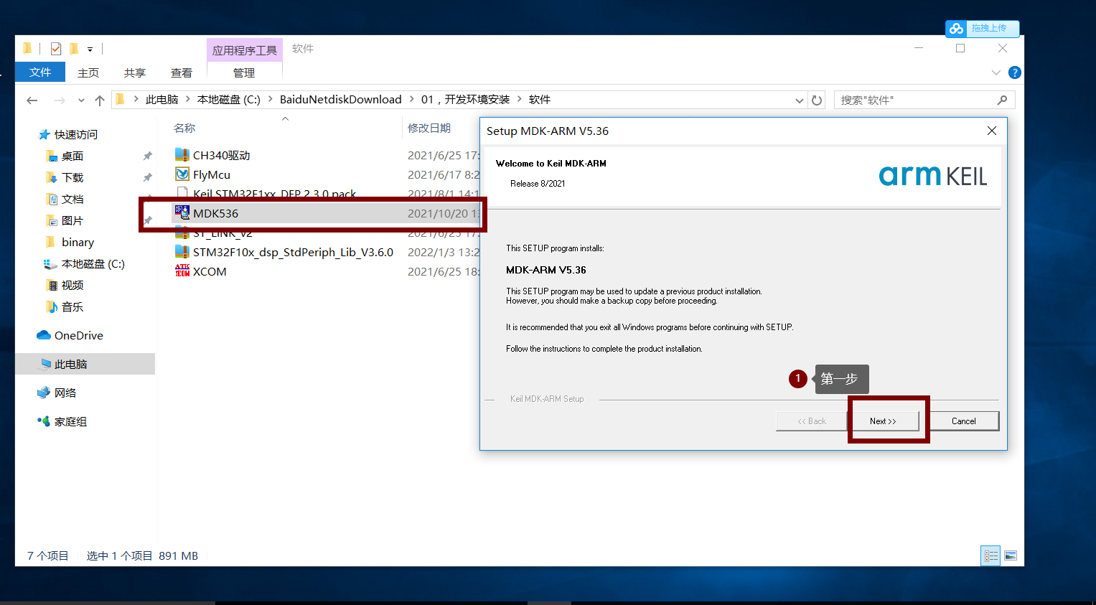Click 此电脑 in the address breadcrumb

(161, 100)
